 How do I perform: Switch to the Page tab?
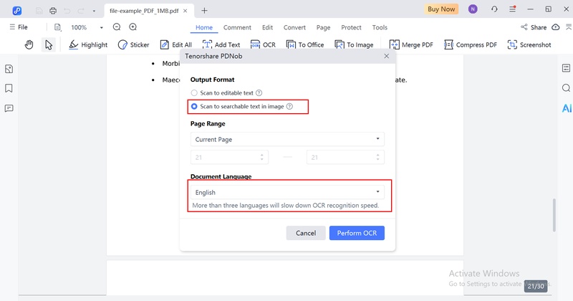(323, 27)
